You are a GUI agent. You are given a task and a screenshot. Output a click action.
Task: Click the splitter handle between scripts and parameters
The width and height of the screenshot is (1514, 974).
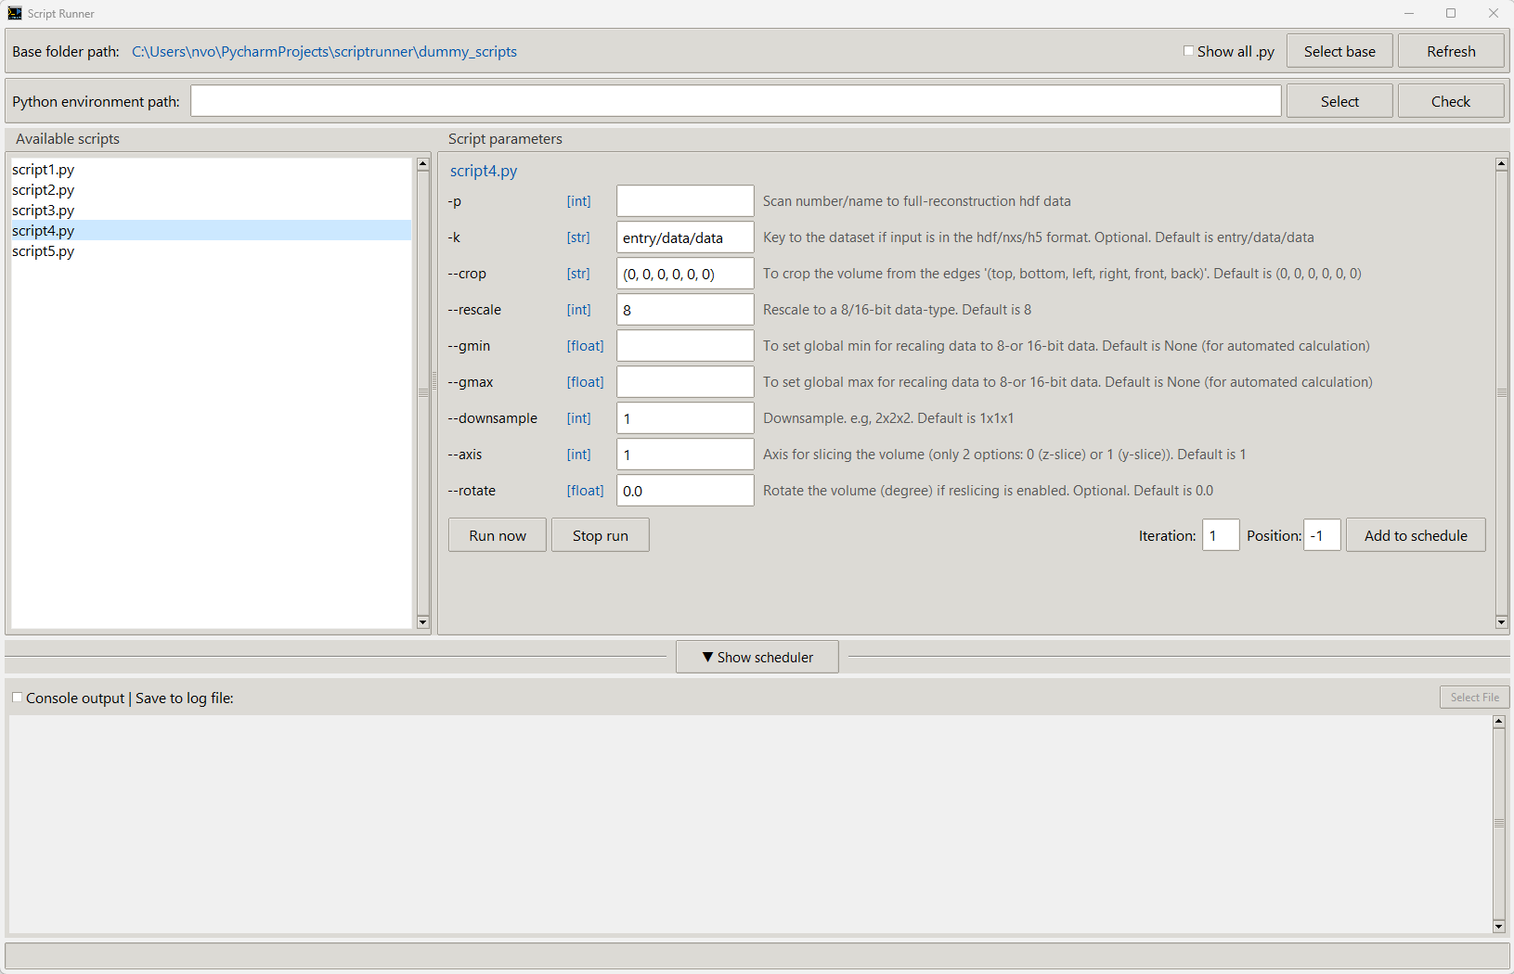coord(434,381)
